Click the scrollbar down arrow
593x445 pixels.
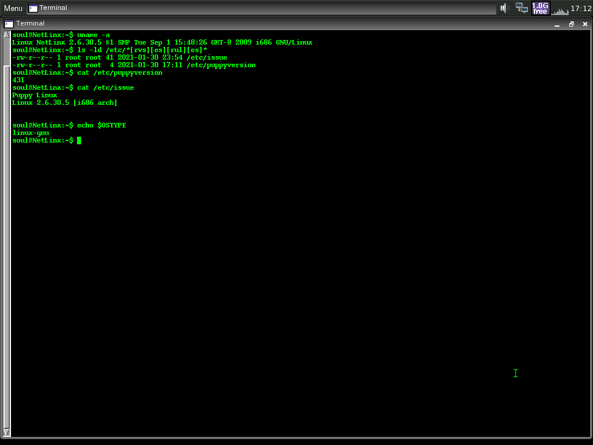pos(6,432)
